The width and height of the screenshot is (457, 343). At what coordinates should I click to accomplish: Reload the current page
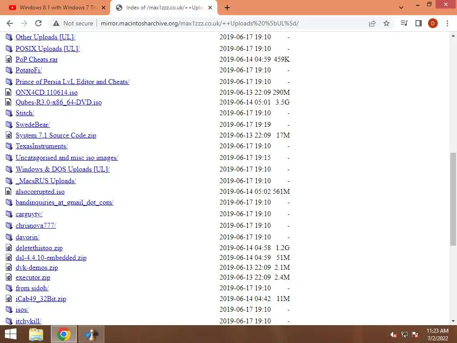(38, 23)
